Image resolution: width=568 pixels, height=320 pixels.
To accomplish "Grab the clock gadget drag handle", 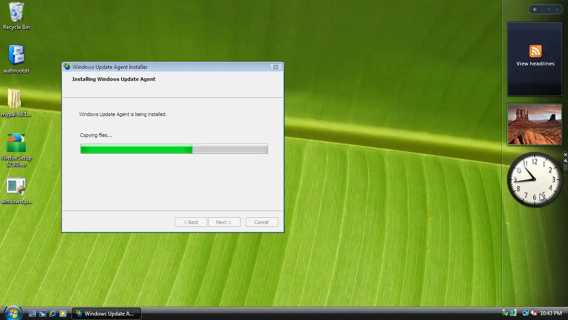I will [565, 168].
